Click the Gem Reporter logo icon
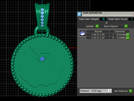Screen dimensions: 134x101 coord(79,14)
